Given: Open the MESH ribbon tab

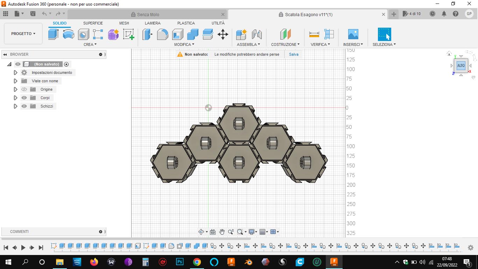Looking at the screenshot, I should click(124, 23).
